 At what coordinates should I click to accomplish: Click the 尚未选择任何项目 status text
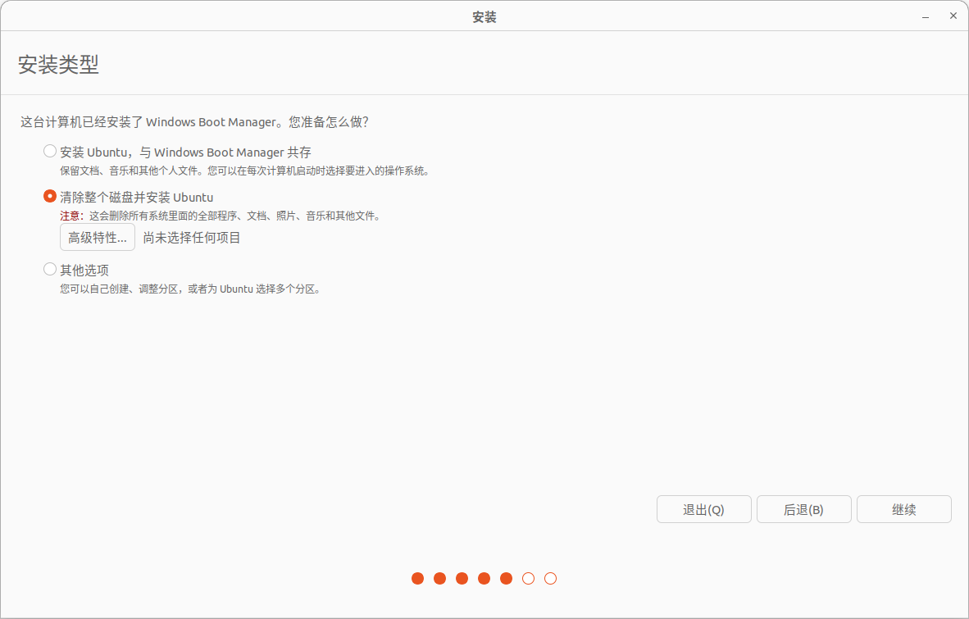(x=192, y=238)
